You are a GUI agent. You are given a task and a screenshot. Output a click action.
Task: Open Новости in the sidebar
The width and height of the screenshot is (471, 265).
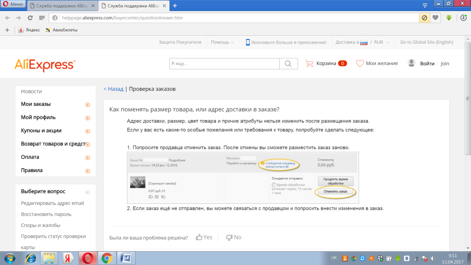(32, 92)
